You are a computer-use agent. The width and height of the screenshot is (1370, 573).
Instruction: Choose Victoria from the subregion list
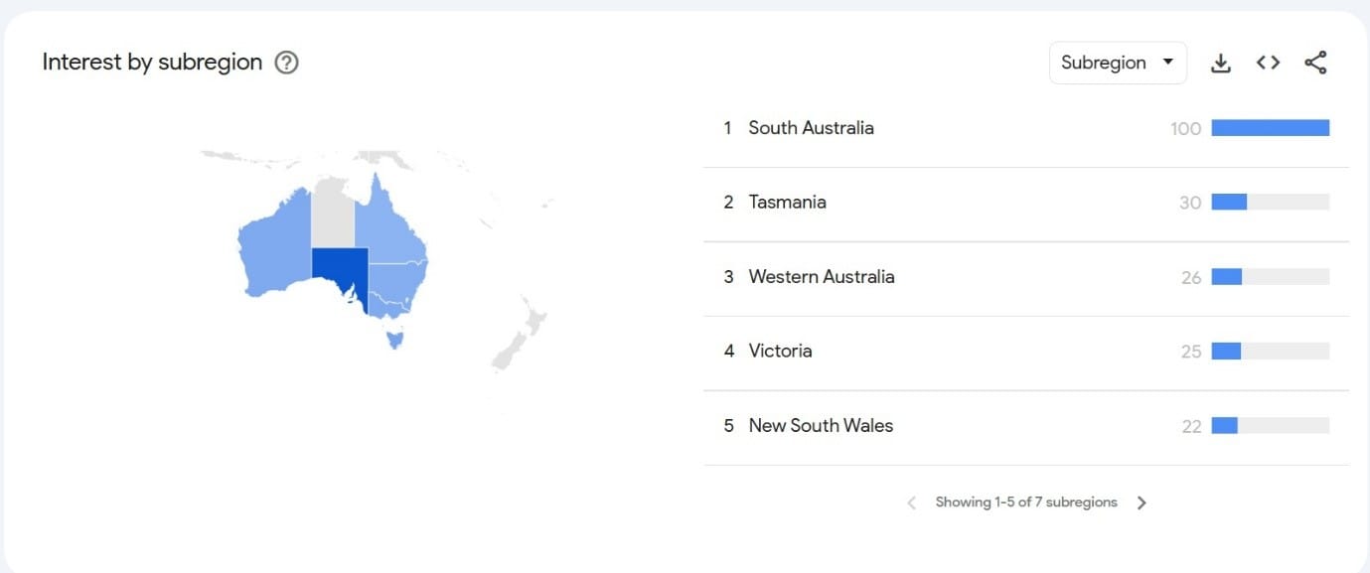coord(1026,352)
